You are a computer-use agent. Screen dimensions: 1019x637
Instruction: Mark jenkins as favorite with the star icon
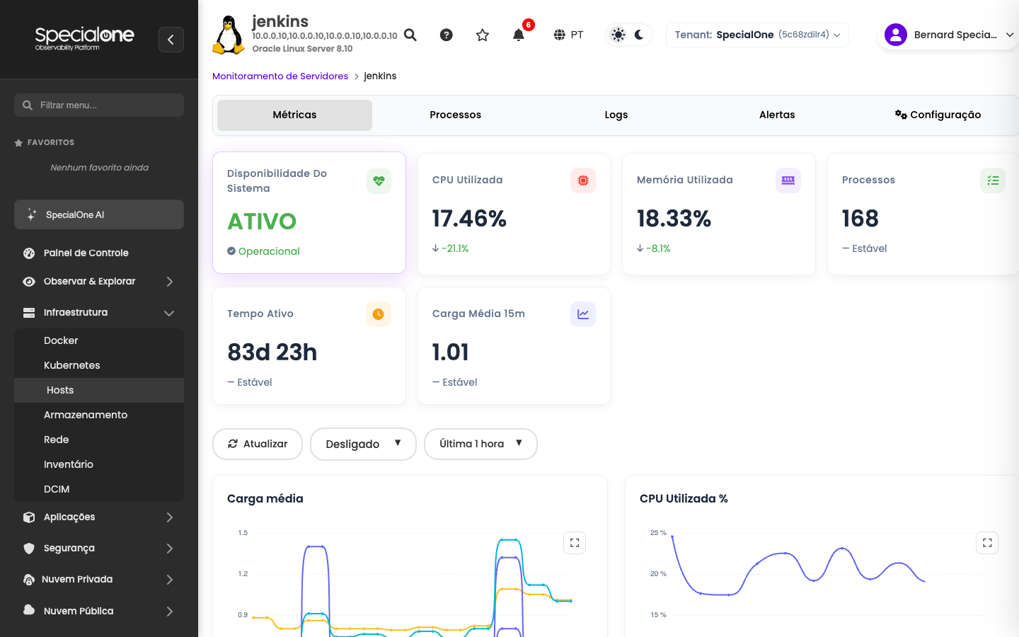pos(483,35)
